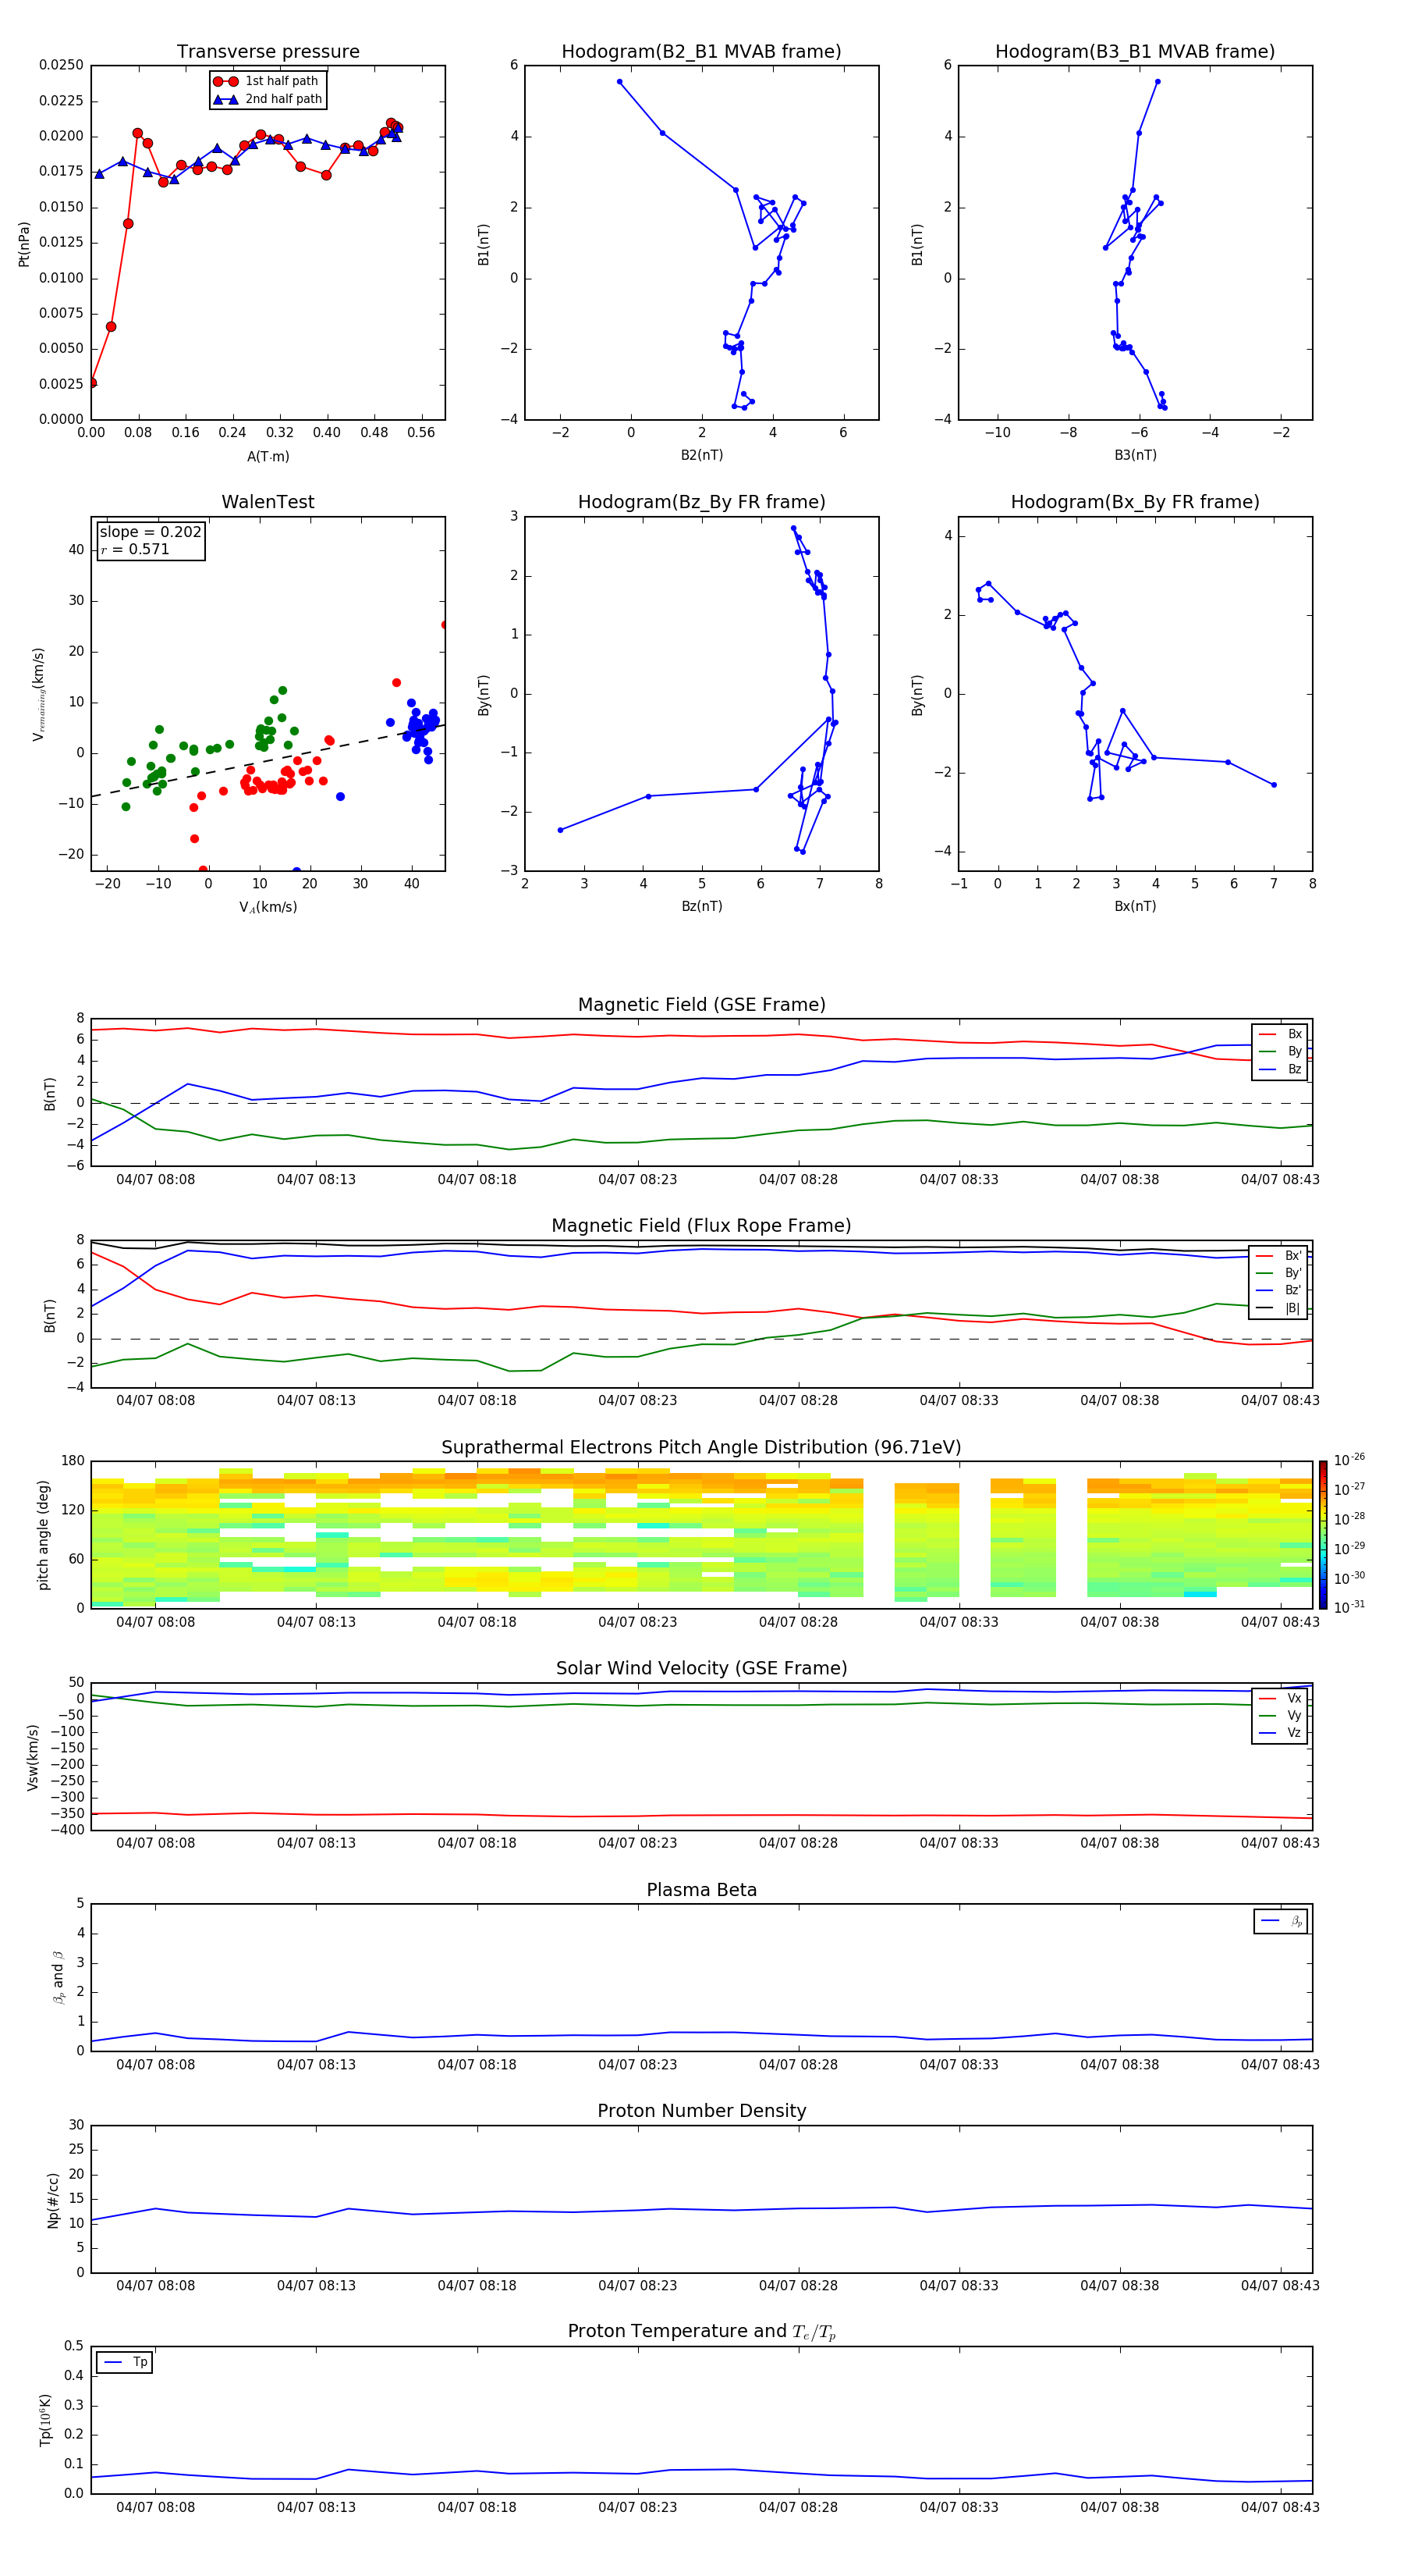Click 'Bz' in GSE magnetic field legend

[1280, 1069]
